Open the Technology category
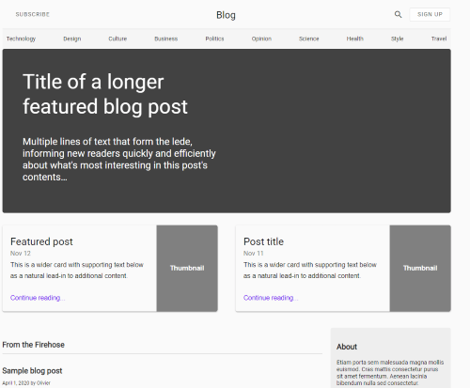The height and width of the screenshot is (388, 470). pyautogui.click(x=21, y=39)
